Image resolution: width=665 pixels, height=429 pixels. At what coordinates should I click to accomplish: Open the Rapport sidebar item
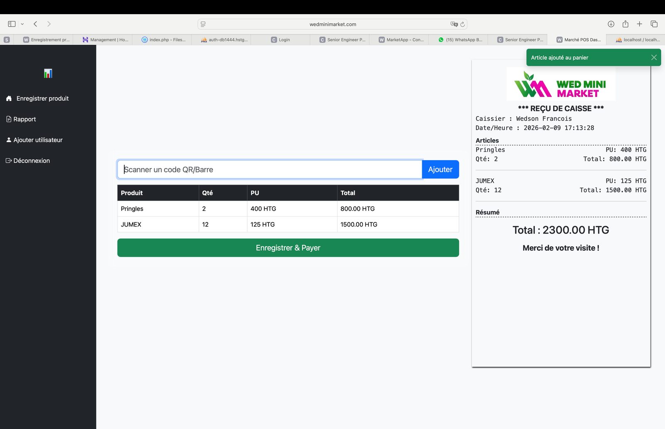25,119
